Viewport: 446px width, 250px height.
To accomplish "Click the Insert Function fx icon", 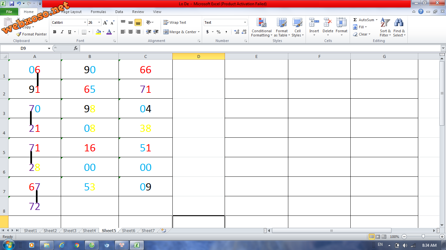I will point(76,48).
